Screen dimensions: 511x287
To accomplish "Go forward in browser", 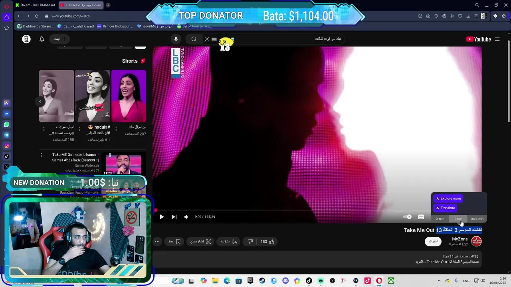I will [x=28, y=16].
